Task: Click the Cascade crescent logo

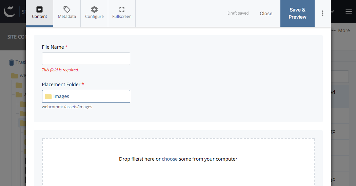Action: coord(9,11)
